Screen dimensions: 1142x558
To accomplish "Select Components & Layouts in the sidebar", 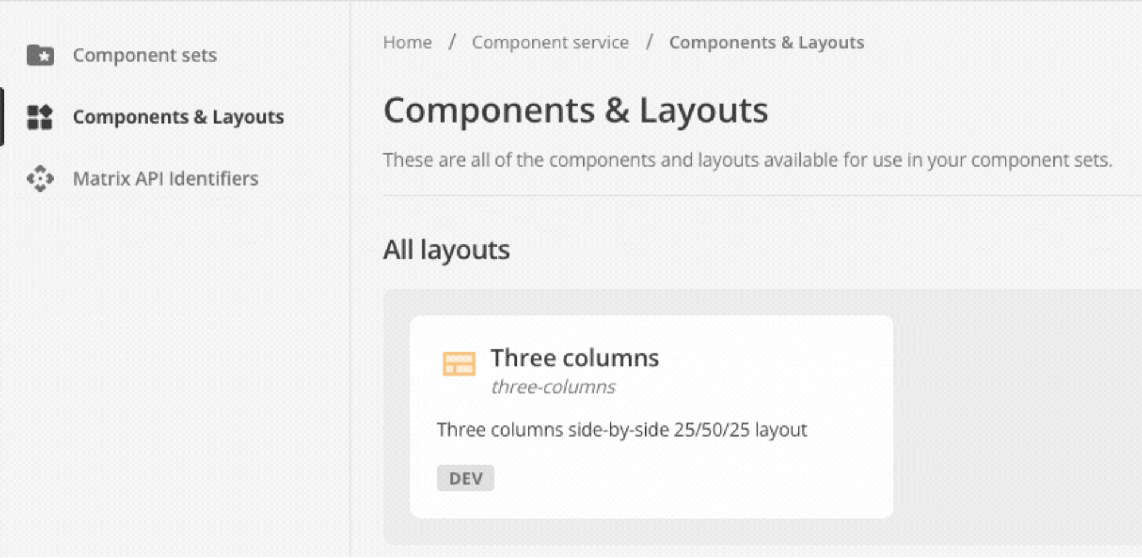I will [178, 117].
